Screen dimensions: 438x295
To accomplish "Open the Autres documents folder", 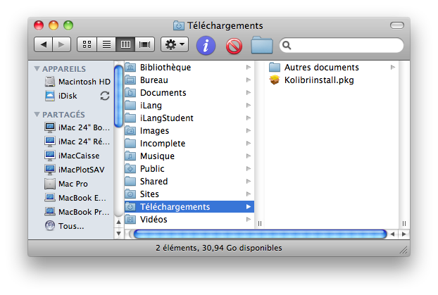I will 332,68.
